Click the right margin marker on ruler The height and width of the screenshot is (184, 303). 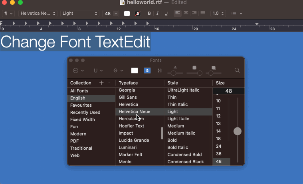257,24
